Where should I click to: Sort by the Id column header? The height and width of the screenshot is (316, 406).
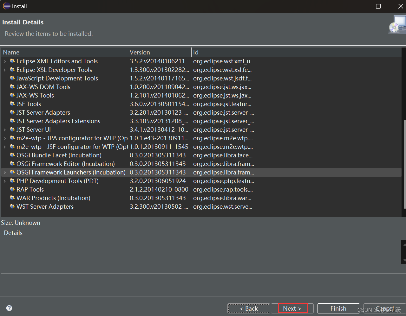[x=223, y=52]
